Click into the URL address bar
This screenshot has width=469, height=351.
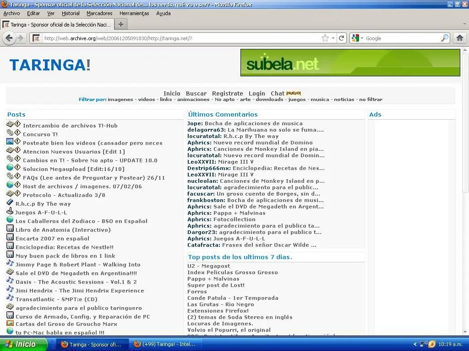click(x=181, y=38)
